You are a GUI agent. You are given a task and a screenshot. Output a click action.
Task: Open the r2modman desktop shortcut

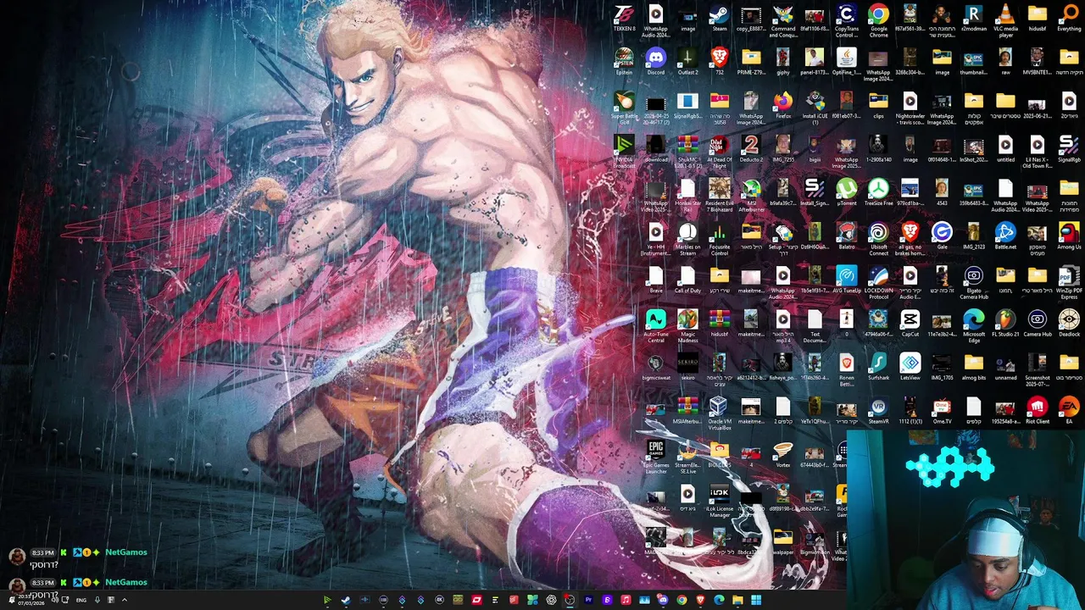coord(973,19)
